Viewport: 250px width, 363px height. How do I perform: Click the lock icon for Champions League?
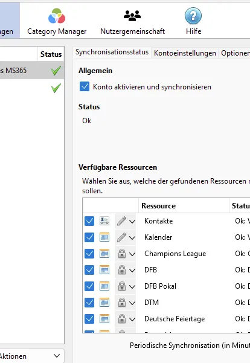click(x=122, y=254)
